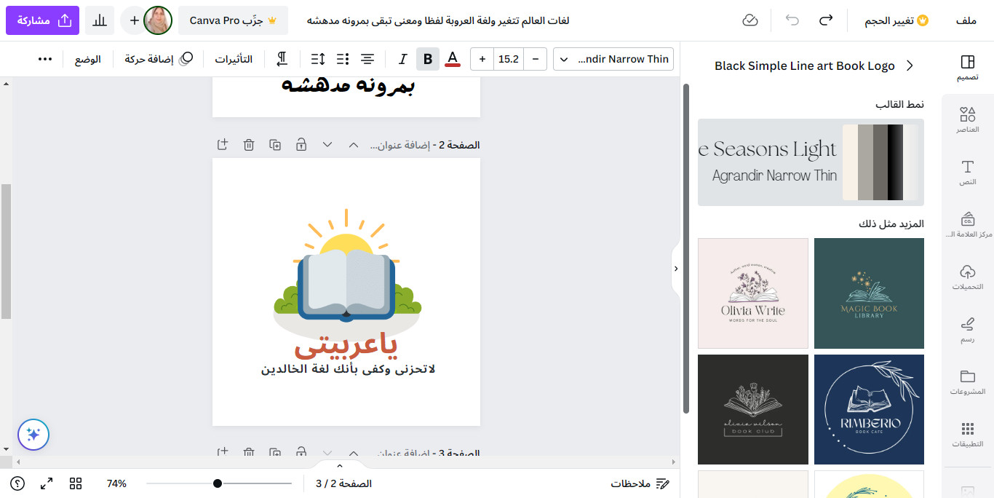Collapse the side panel with arrow handle
This screenshot has height=498, width=994.
click(675, 269)
